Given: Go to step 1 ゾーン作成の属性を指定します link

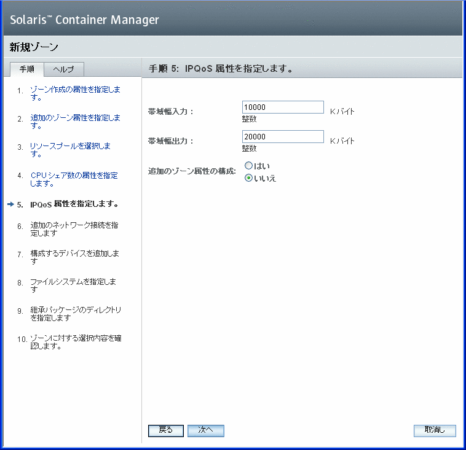Looking at the screenshot, I should (75, 93).
